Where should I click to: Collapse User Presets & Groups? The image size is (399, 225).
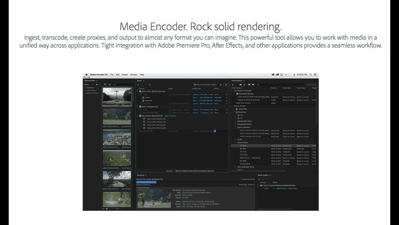coord(232,91)
